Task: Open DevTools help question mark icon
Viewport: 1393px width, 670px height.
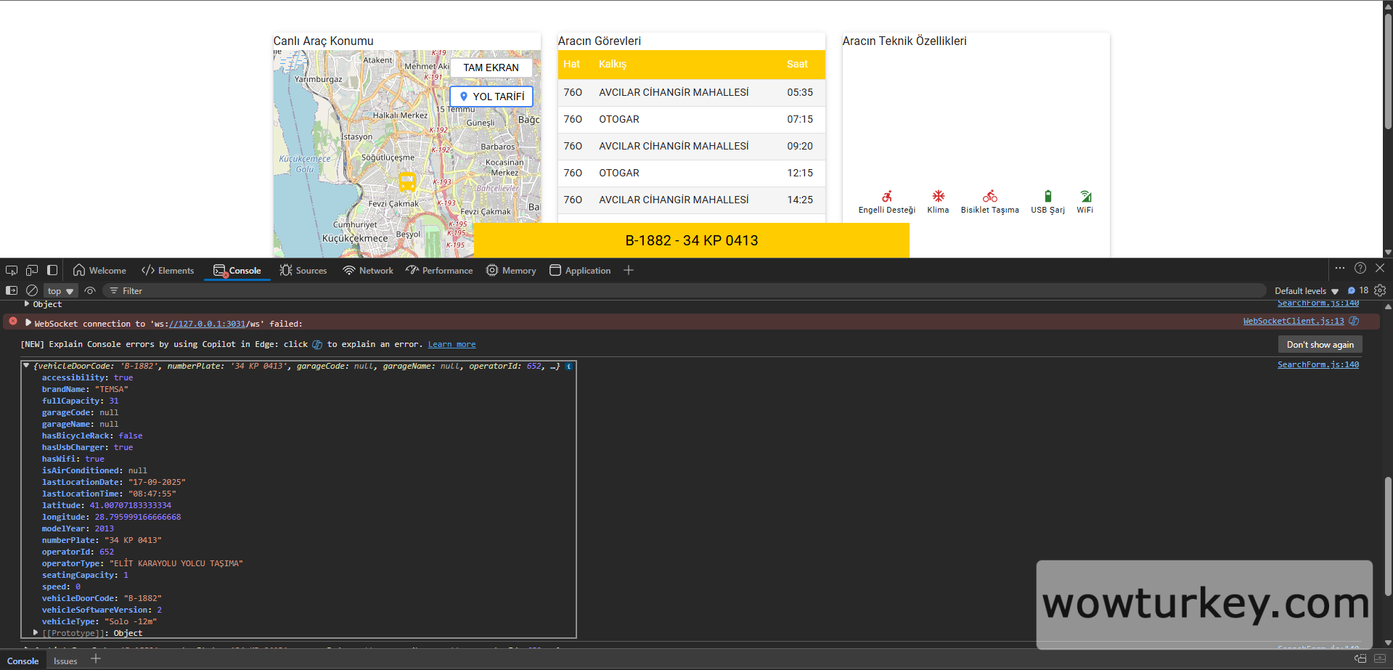Action: [x=1360, y=269]
